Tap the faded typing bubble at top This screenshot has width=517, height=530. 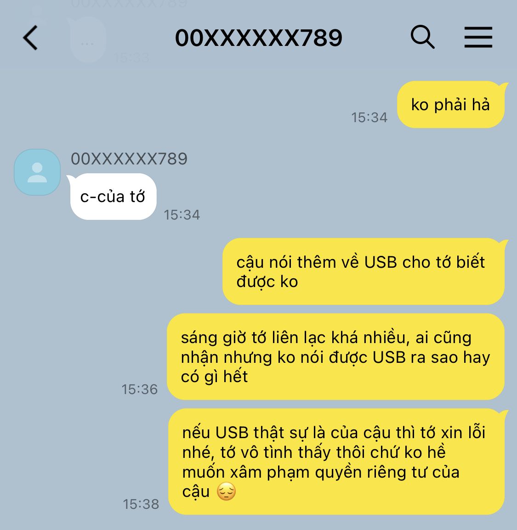[x=87, y=40]
